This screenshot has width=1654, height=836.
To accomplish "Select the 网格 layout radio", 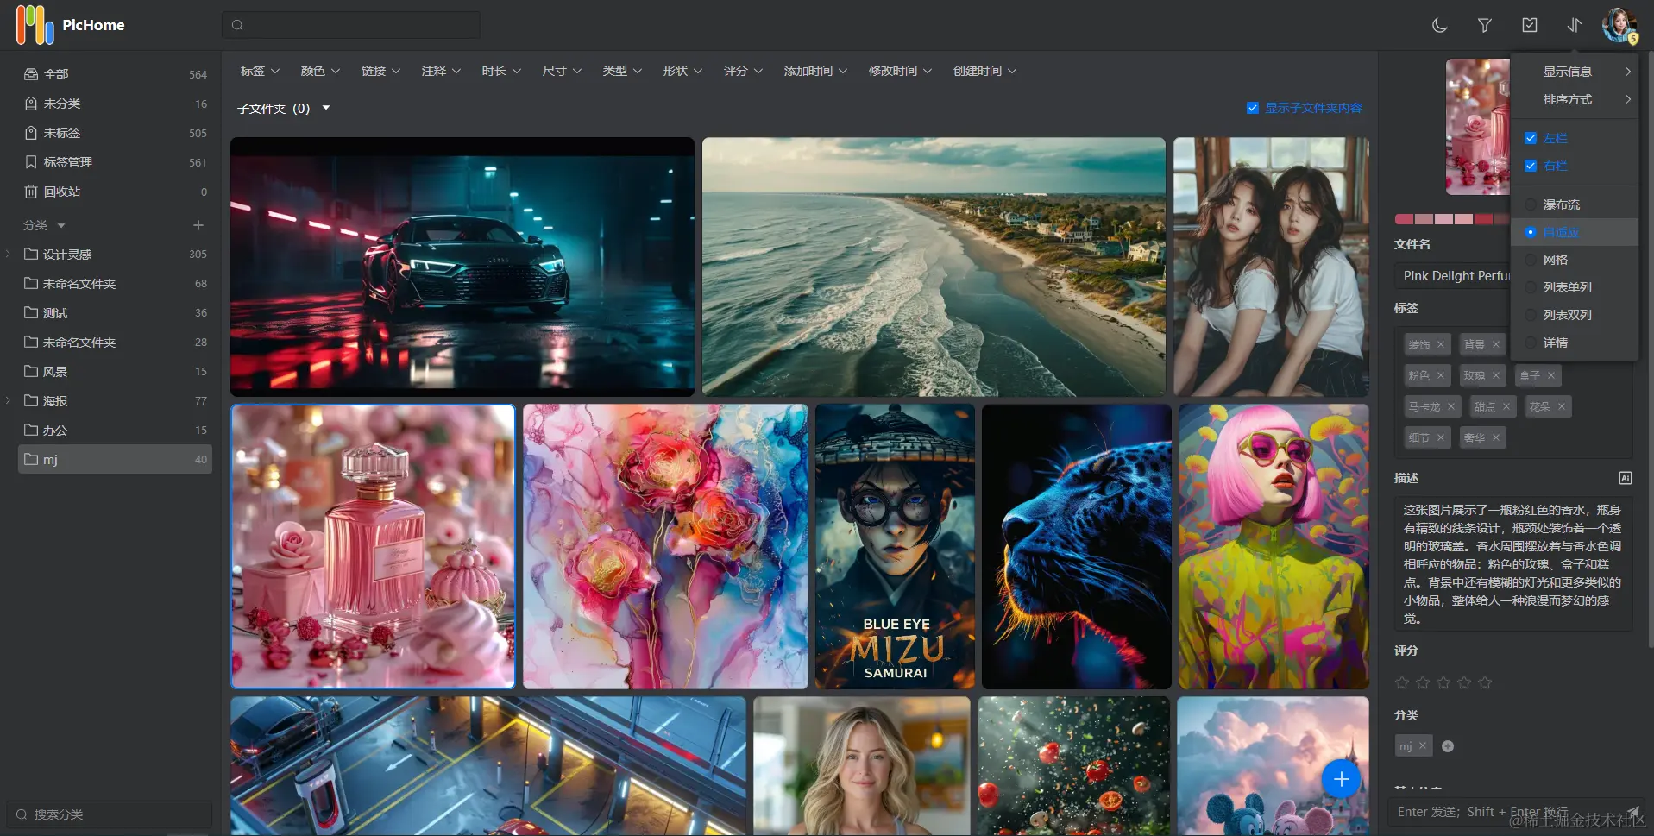I will tap(1531, 260).
